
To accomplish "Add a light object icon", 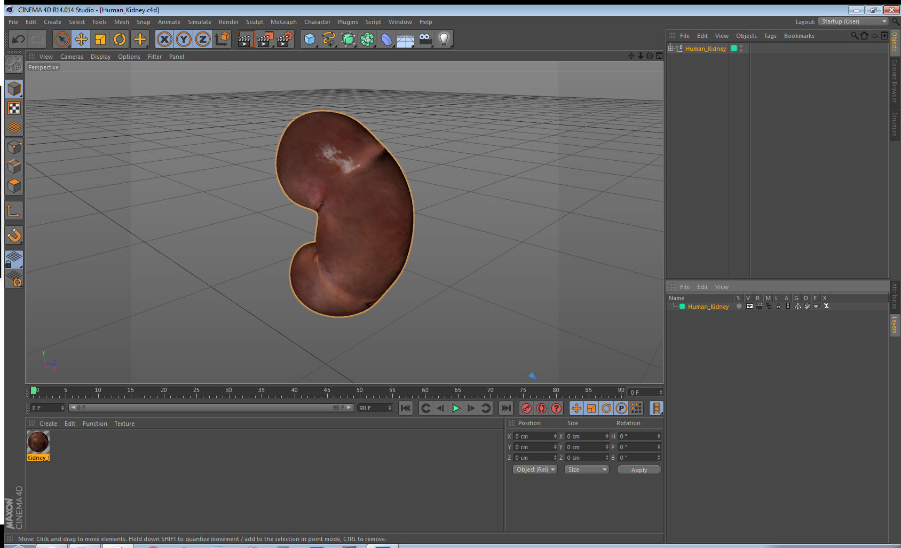I will (444, 39).
